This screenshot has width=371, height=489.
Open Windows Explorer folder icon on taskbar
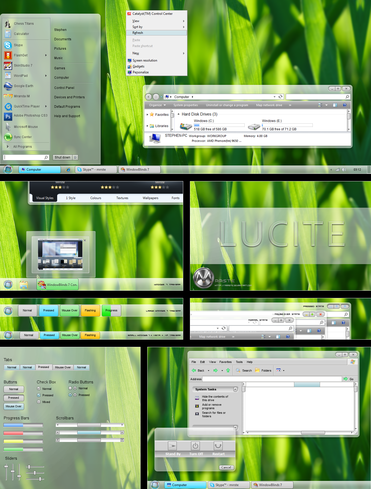(24, 285)
